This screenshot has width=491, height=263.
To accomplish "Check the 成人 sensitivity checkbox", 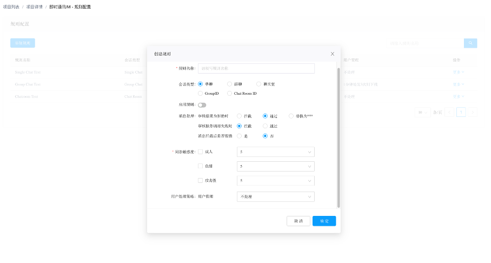I will (201, 152).
